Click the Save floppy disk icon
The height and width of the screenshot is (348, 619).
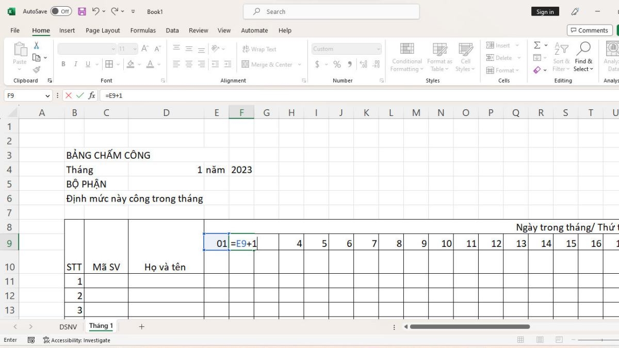(x=82, y=11)
